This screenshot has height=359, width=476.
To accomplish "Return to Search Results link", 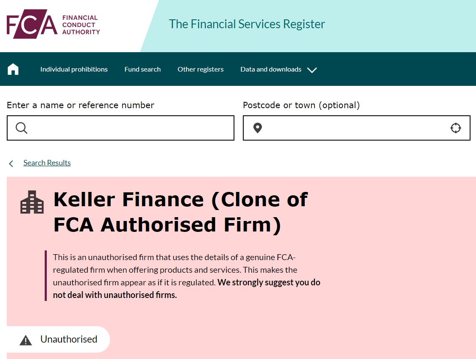I will [47, 163].
